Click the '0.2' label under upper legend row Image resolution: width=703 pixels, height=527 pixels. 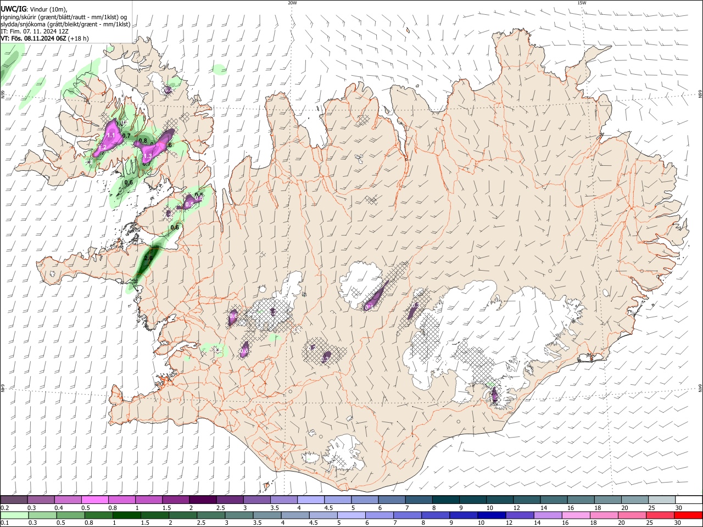click(x=4, y=508)
